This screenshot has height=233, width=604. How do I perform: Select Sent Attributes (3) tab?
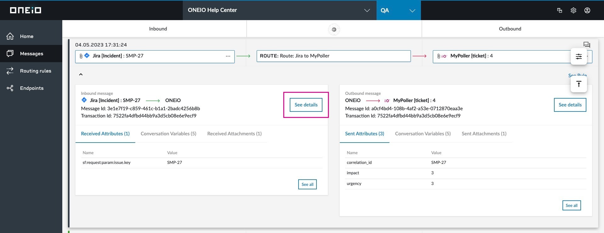coord(365,134)
